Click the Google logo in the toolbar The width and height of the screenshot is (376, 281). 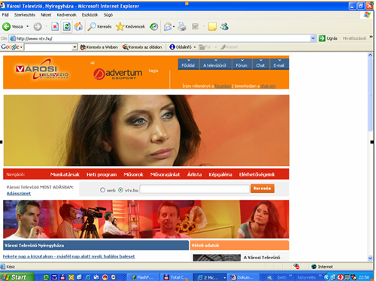click(x=10, y=47)
